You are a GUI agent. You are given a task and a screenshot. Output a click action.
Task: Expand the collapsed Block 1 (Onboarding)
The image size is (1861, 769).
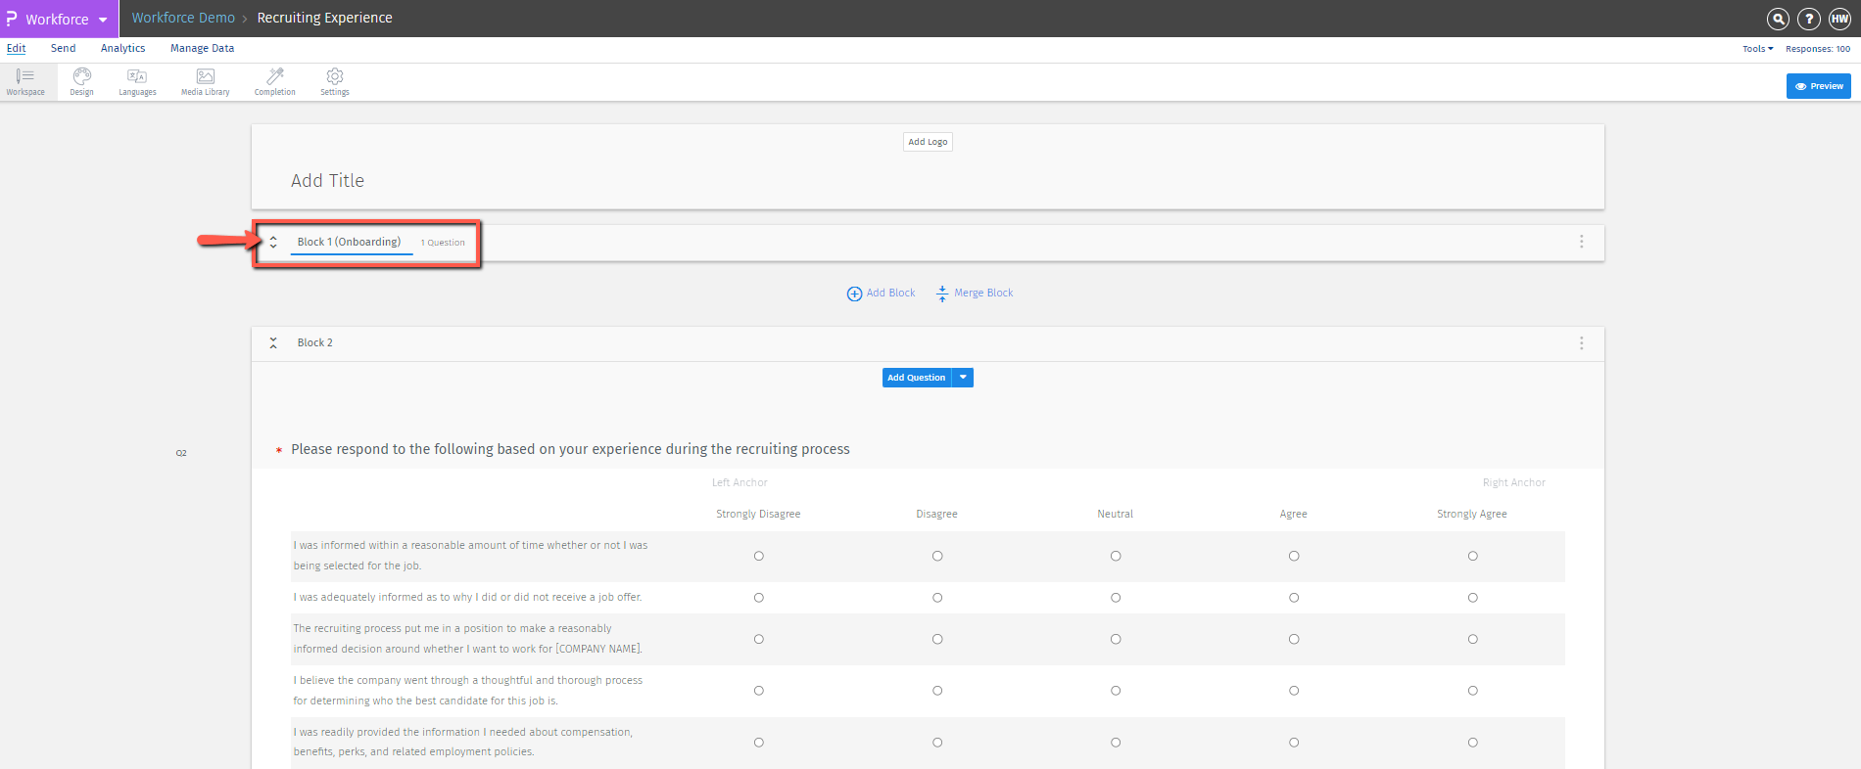point(273,243)
